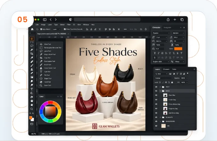The height and width of the screenshot is (141, 217).
Task: Click the browser tab overview icon
Action: tap(182, 20)
